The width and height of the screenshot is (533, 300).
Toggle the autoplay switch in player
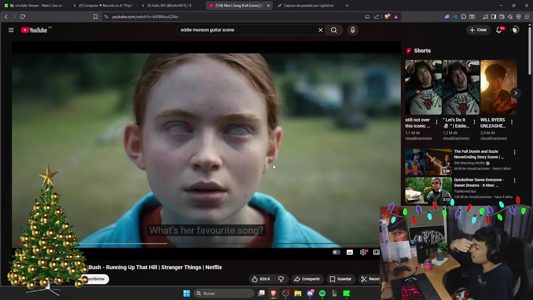pos(336,252)
